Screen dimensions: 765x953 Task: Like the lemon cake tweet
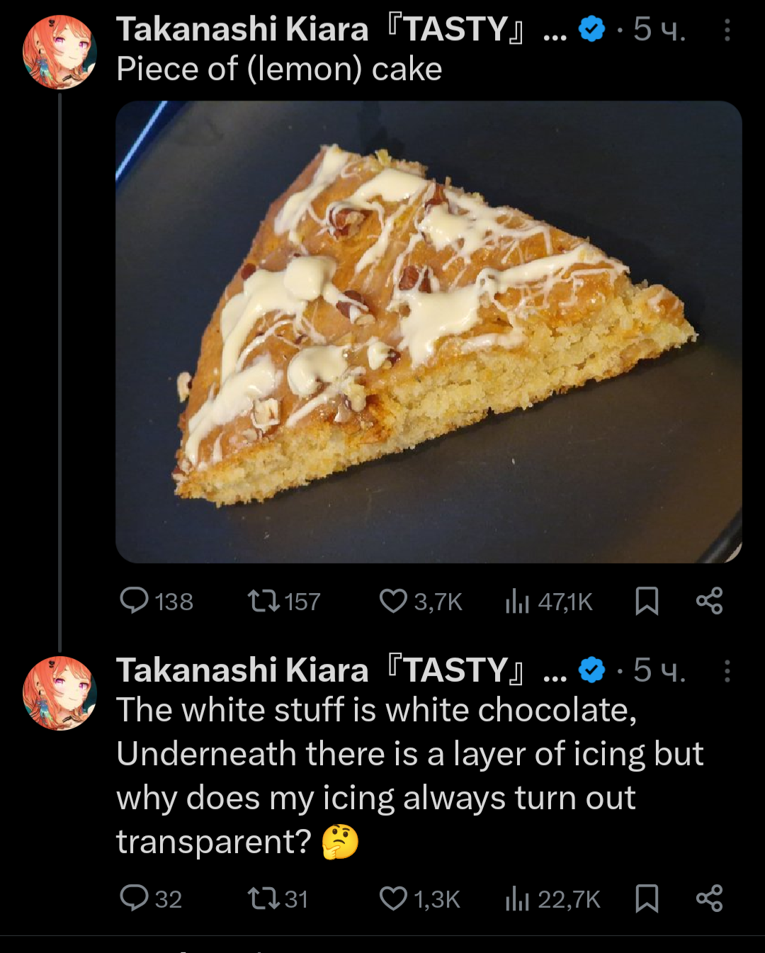pyautogui.click(x=393, y=601)
